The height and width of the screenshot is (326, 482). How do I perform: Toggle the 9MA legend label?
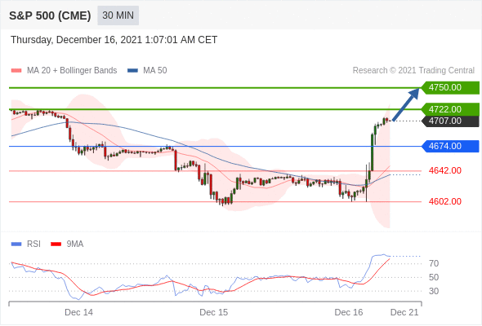[75, 244]
